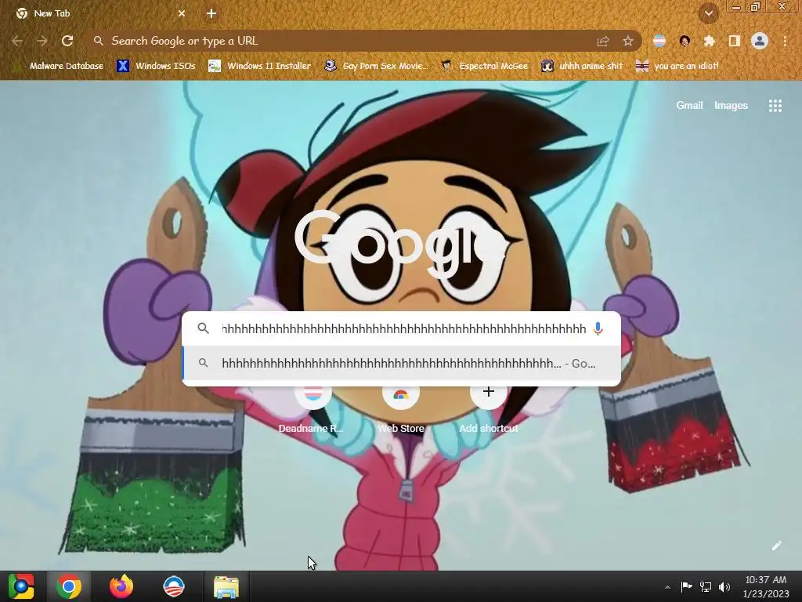Open network status tray icon
Image resolution: width=802 pixels, height=602 pixels.
[706, 586]
